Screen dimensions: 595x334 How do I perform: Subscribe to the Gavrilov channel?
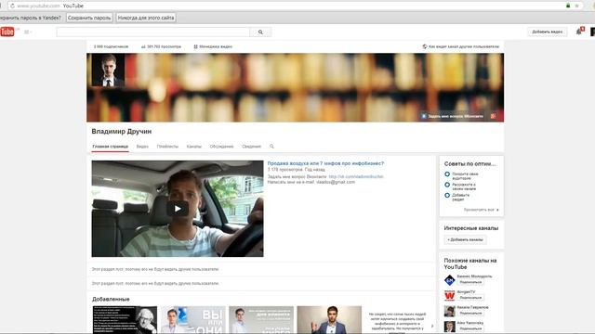[470, 314]
